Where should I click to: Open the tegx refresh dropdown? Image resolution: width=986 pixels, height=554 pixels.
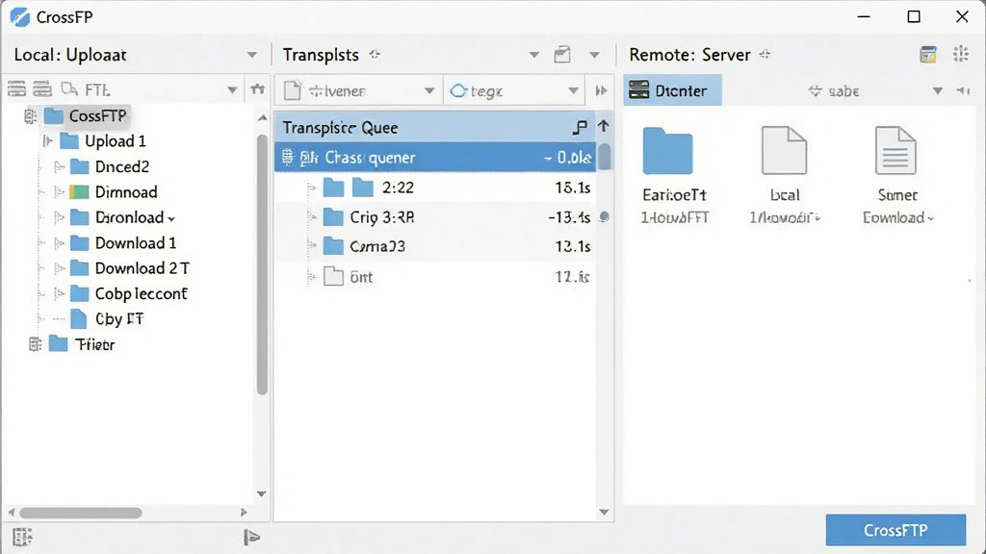coord(574,90)
